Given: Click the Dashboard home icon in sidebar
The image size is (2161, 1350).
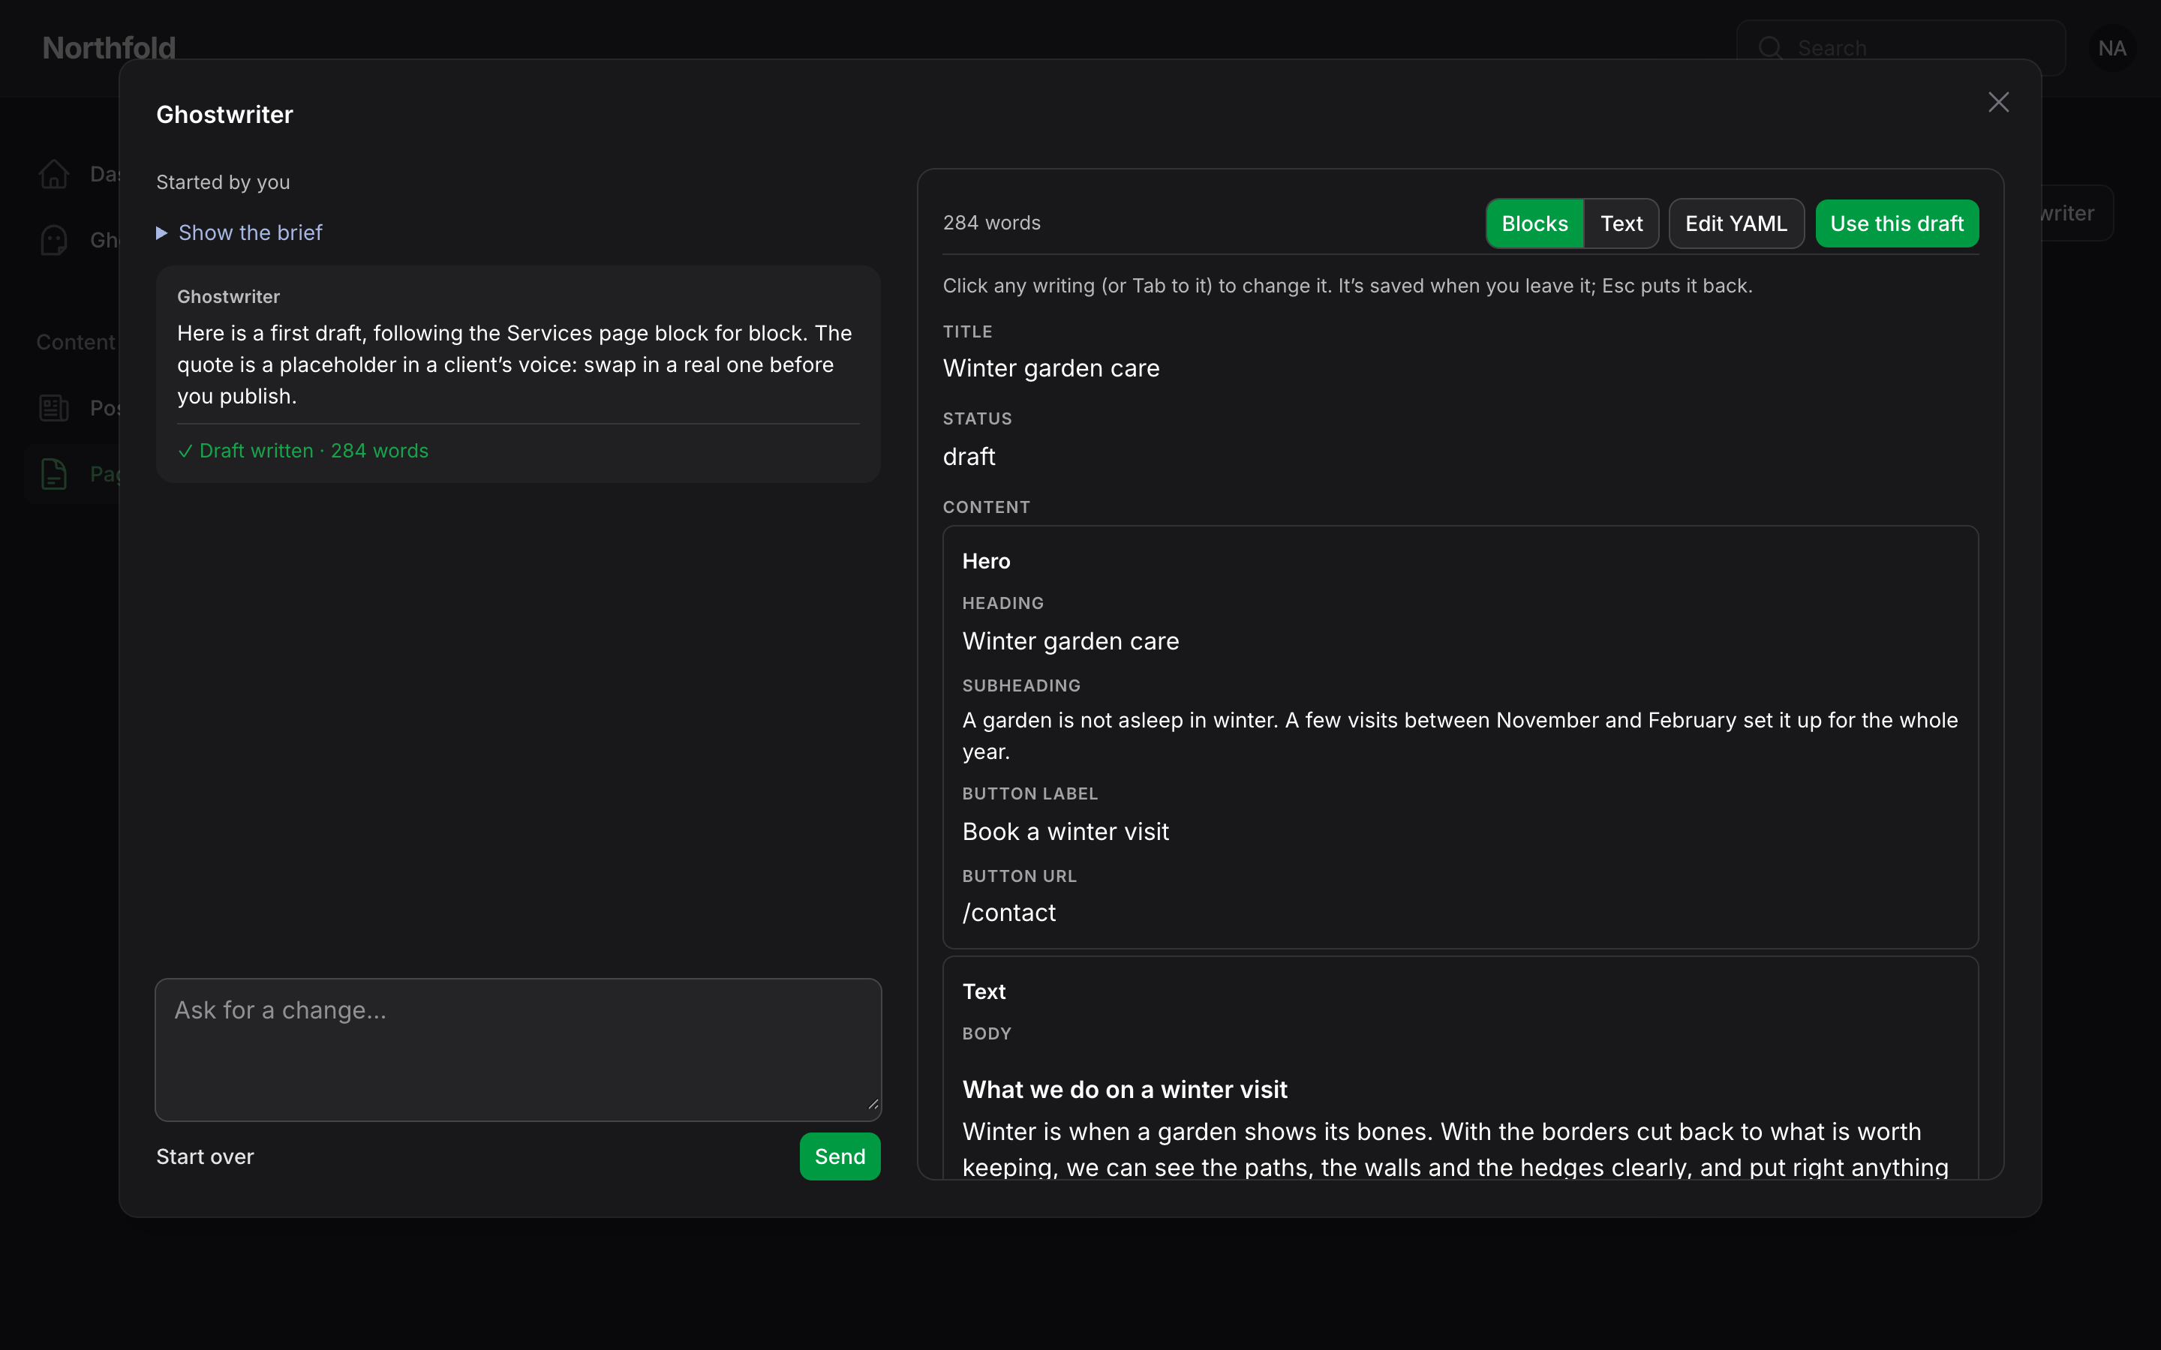Looking at the screenshot, I should [x=55, y=174].
